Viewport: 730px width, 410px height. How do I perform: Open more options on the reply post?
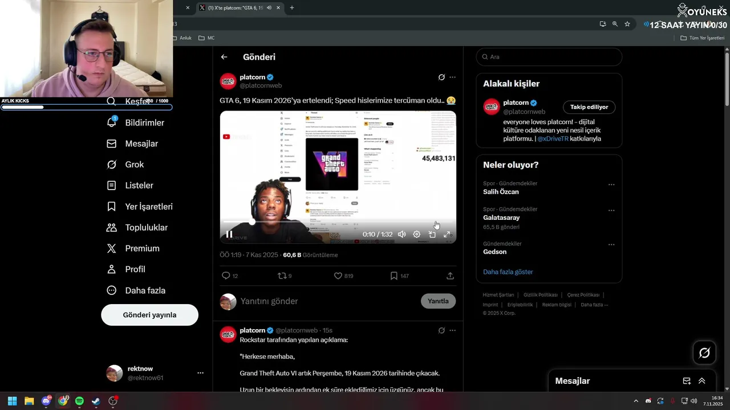452,330
